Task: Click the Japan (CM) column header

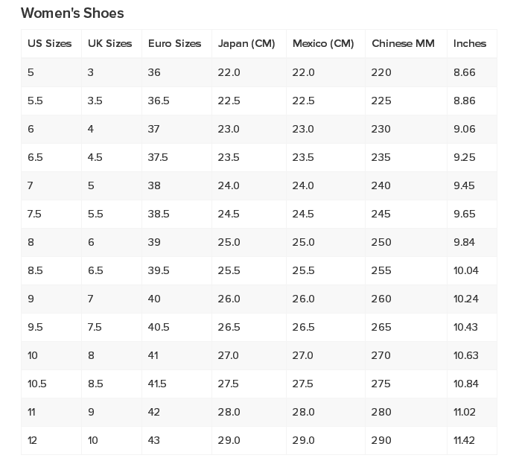Action: 246,44
